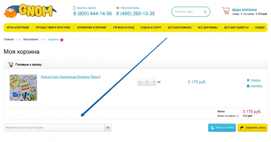The width and height of the screenshot is (271, 142).
Task: Go to the Скидки section
Action: 259,28
